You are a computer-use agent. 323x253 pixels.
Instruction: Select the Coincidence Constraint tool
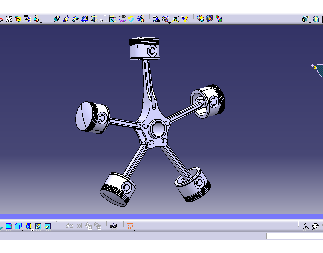(57, 19)
